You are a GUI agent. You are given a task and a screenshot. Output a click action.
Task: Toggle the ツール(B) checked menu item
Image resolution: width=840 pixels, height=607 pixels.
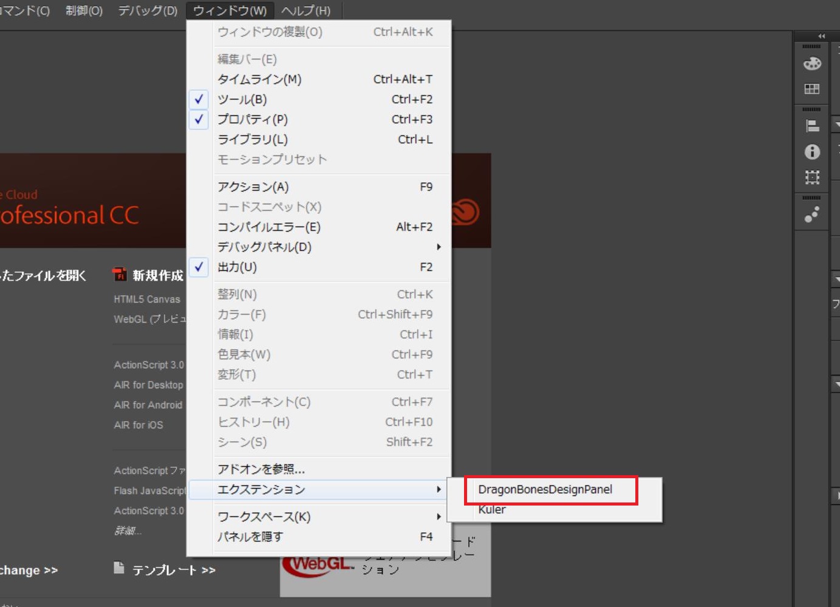(319, 99)
